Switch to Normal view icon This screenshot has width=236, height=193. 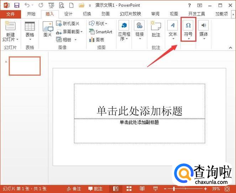click(x=116, y=189)
